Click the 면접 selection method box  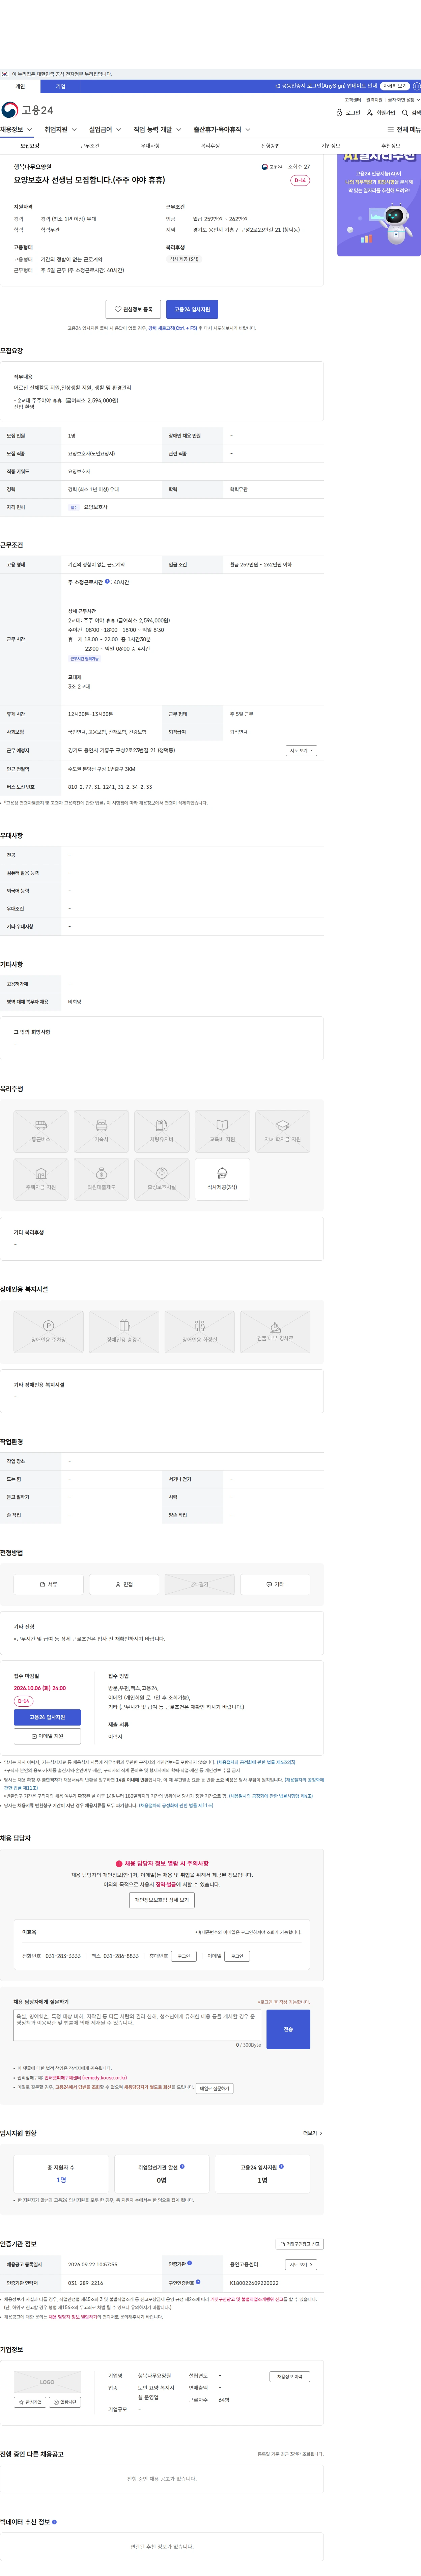124,1584
